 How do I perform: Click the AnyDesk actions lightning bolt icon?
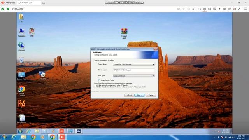coord(219,9)
